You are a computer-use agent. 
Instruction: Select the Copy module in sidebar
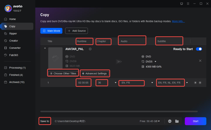(x=17, y=26)
